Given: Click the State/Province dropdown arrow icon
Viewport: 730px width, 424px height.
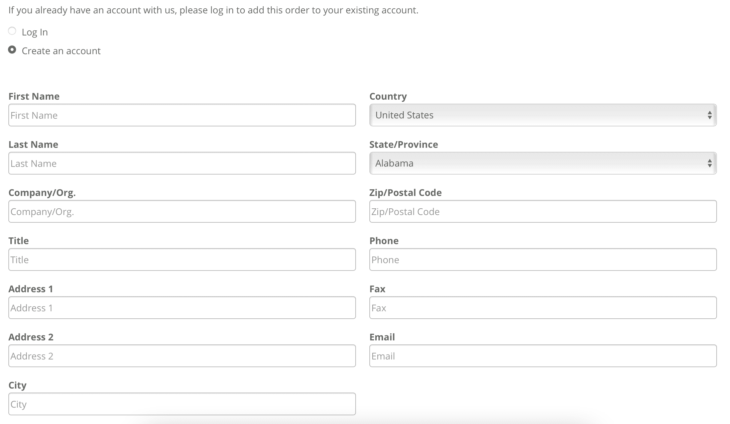Looking at the screenshot, I should (x=709, y=163).
